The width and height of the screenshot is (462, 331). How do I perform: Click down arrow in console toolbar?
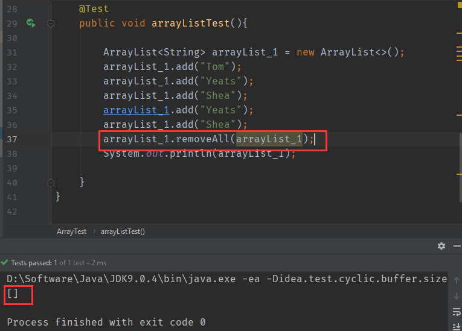[x=457, y=295]
